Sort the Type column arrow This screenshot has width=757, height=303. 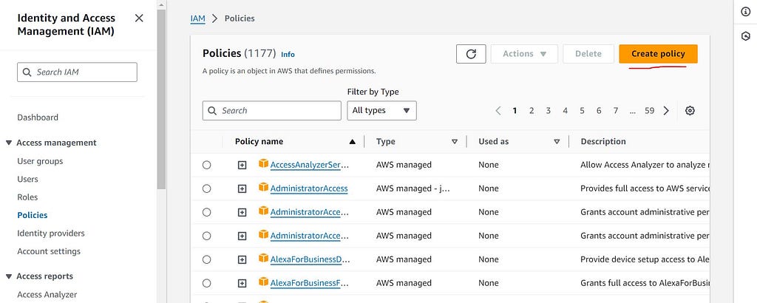click(x=455, y=142)
